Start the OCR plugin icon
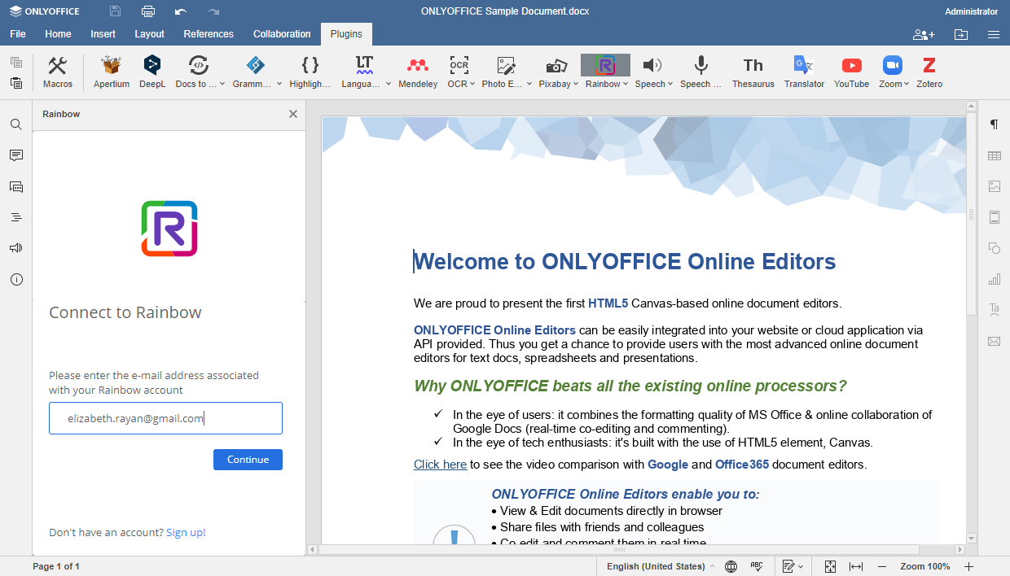The image size is (1010, 576). pos(459,66)
